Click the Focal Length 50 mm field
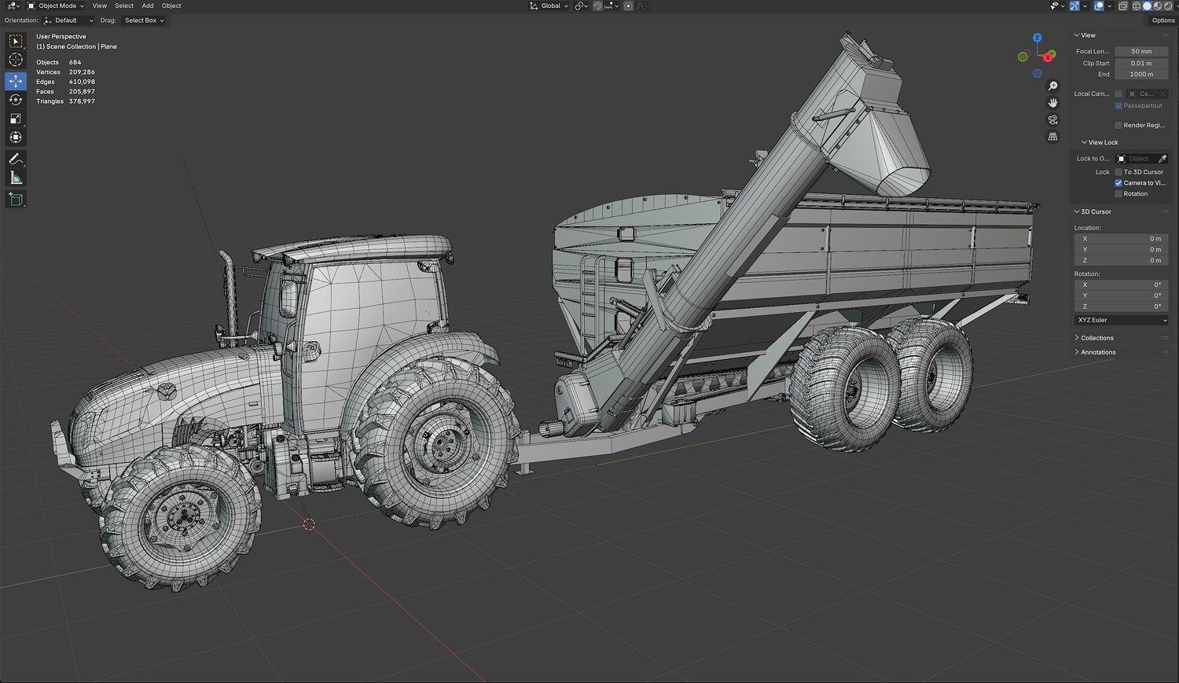 pos(1141,52)
